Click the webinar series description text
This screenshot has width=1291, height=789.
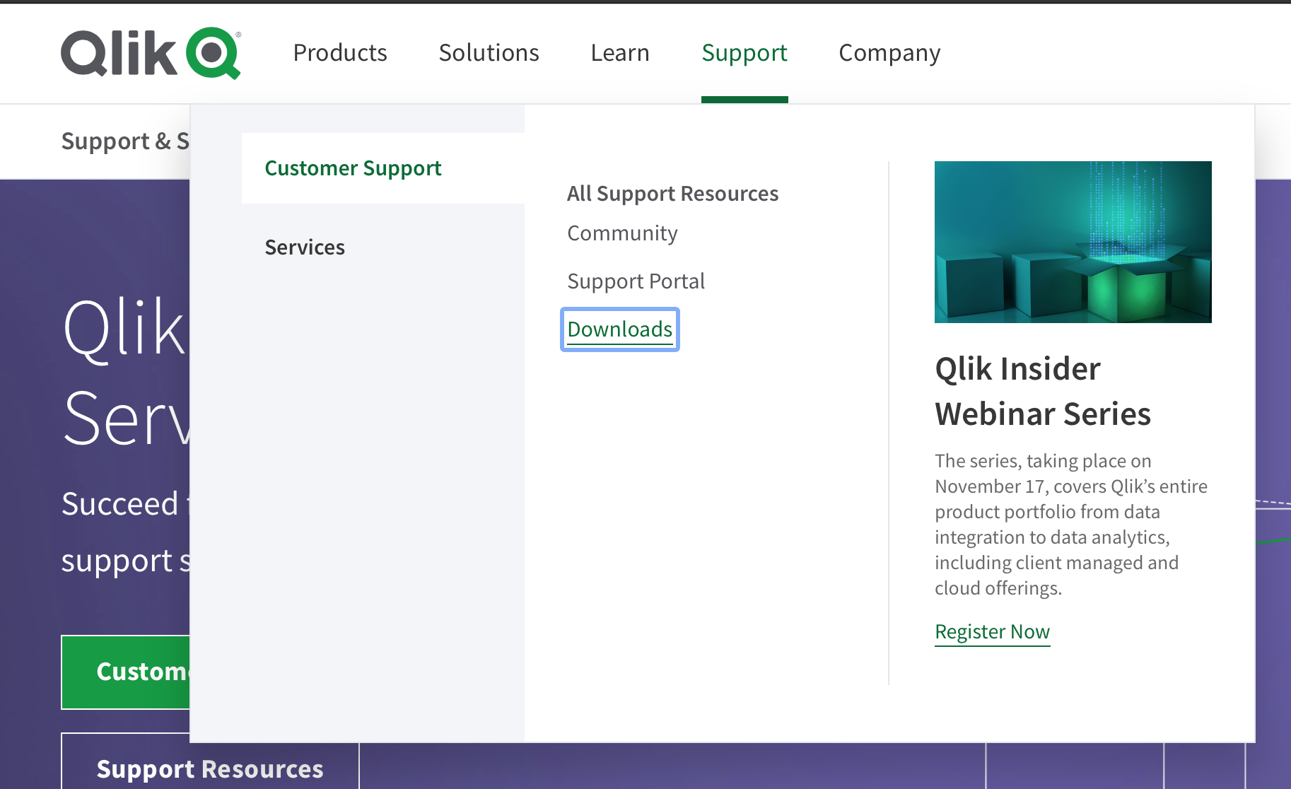[x=1070, y=523]
